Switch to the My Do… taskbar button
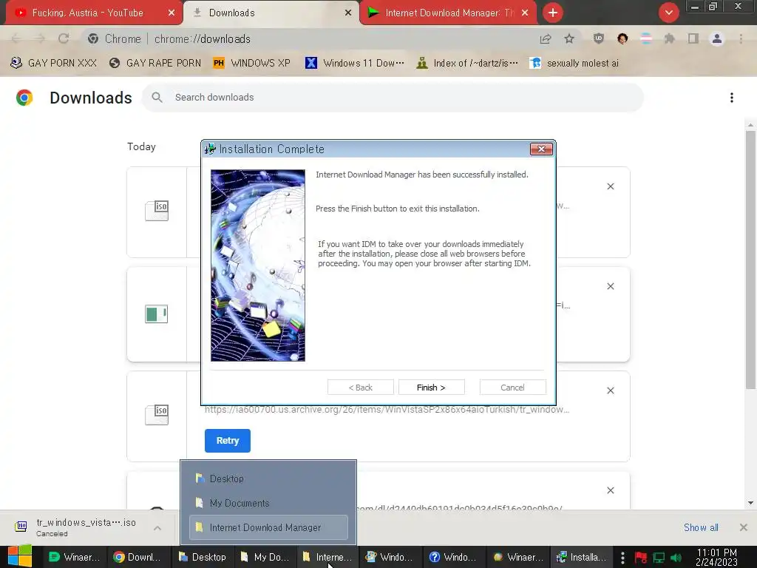This screenshot has height=568, width=757. pos(266,557)
